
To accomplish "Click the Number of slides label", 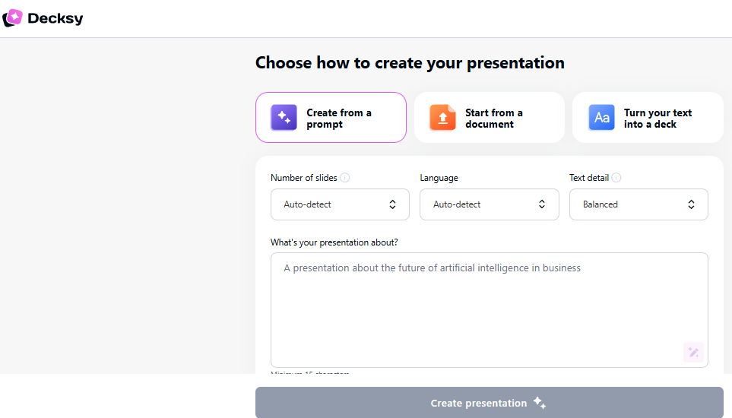I will 304,178.
